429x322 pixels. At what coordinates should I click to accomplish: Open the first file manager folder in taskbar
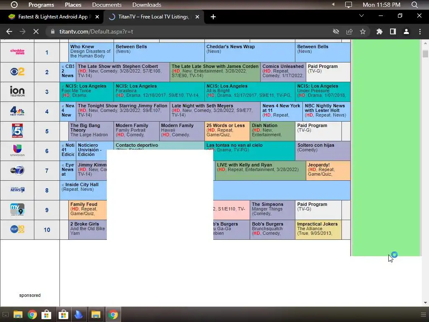pyautogui.click(x=18, y=314)
